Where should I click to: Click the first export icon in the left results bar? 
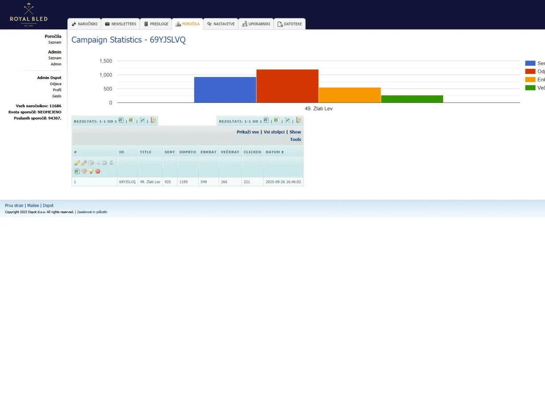121,120
